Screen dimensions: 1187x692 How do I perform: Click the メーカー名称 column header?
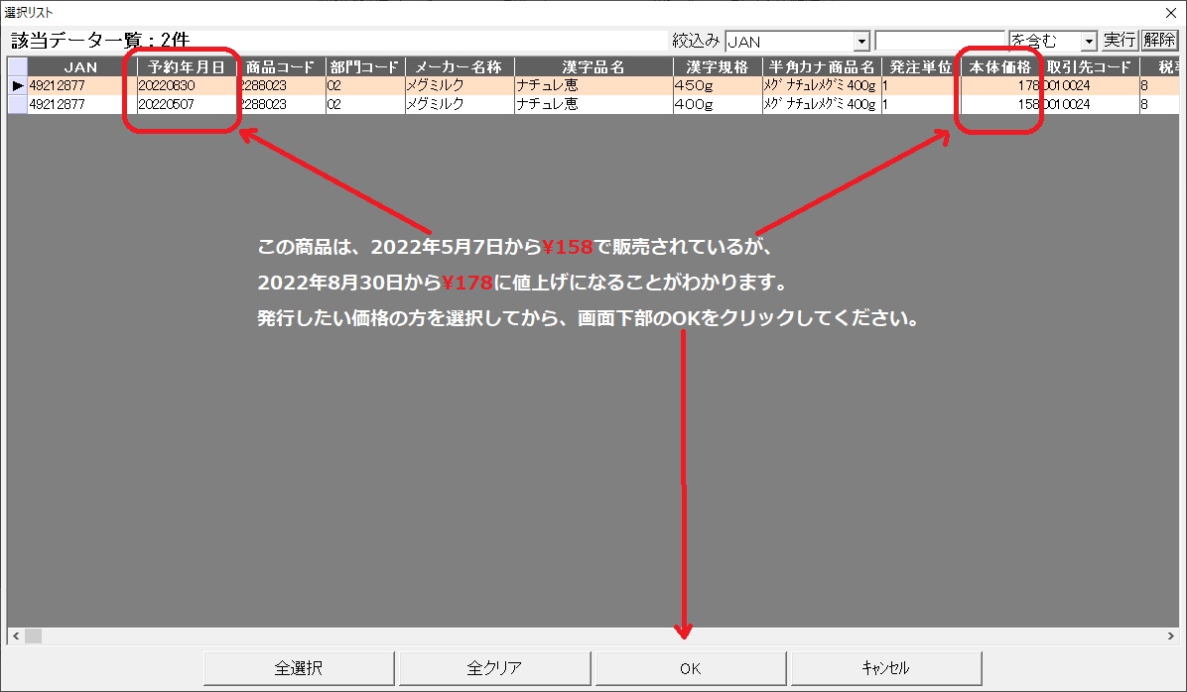click(459, 67)
